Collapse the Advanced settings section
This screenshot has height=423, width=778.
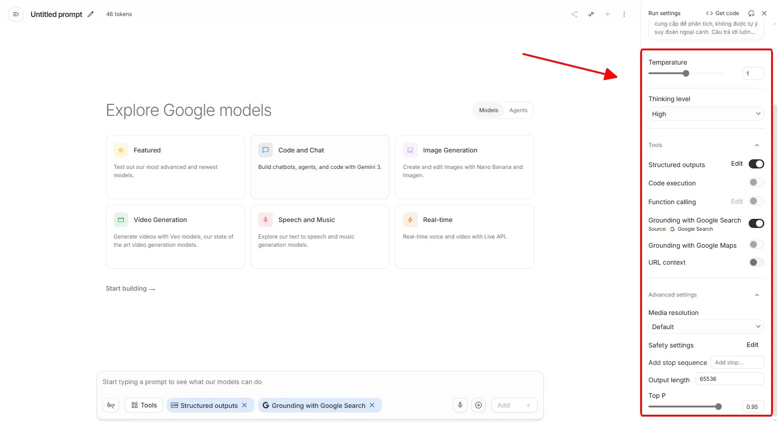tap(757, 295)
